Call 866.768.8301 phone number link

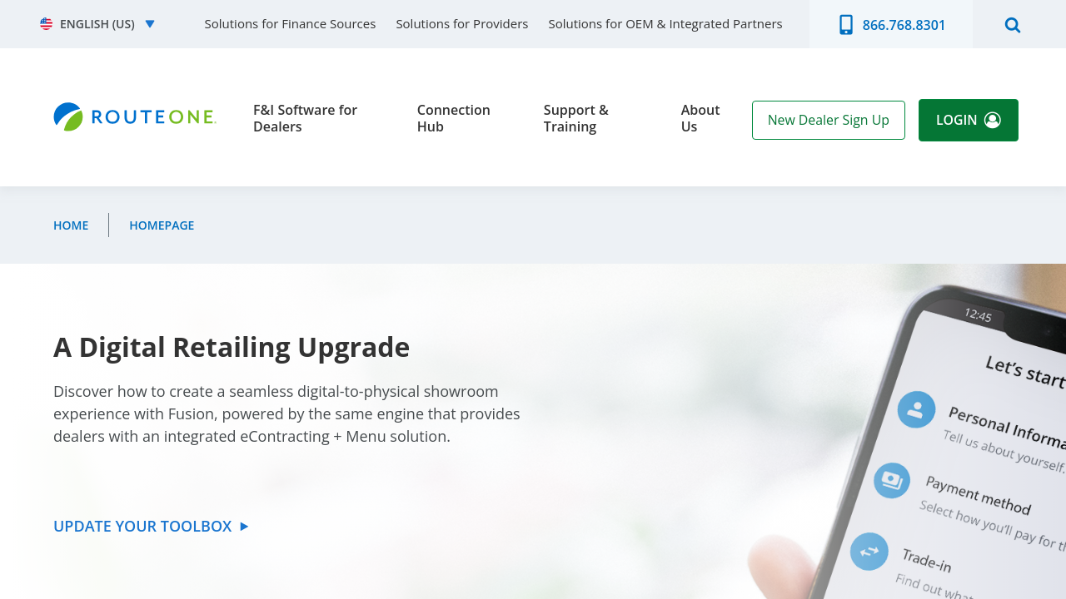[904, 25]
